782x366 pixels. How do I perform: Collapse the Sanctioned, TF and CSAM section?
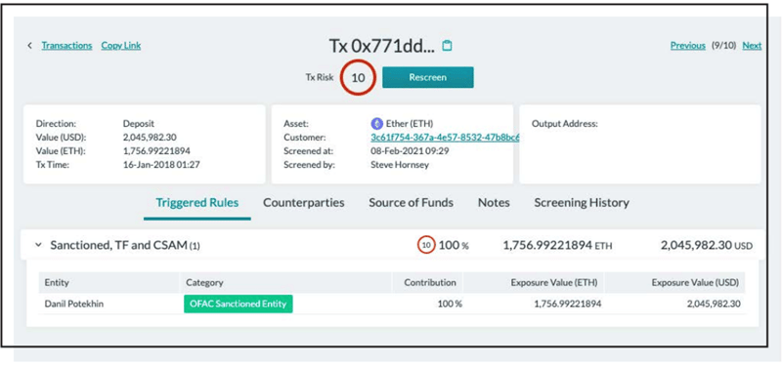[x=38, y=245]
